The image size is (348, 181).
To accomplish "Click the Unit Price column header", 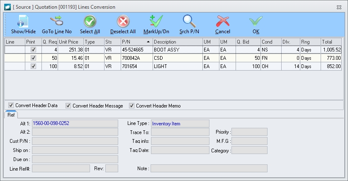I will (x=71, y=42).
